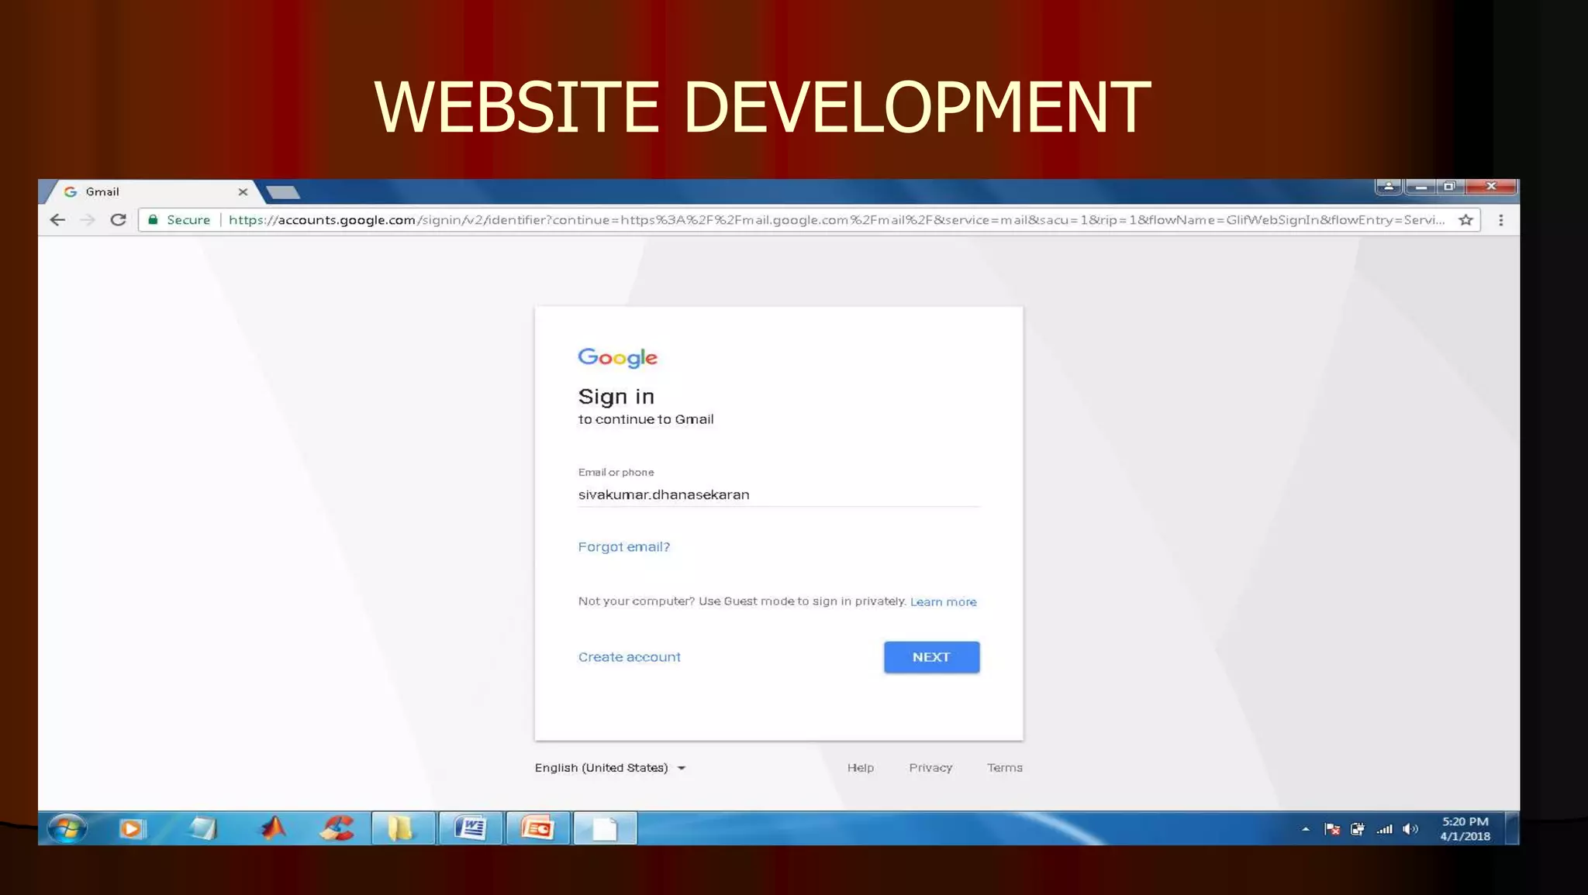Open the Terms footer link
The width and height of the screenshot is (1588, 895).
click(1004, 768)
